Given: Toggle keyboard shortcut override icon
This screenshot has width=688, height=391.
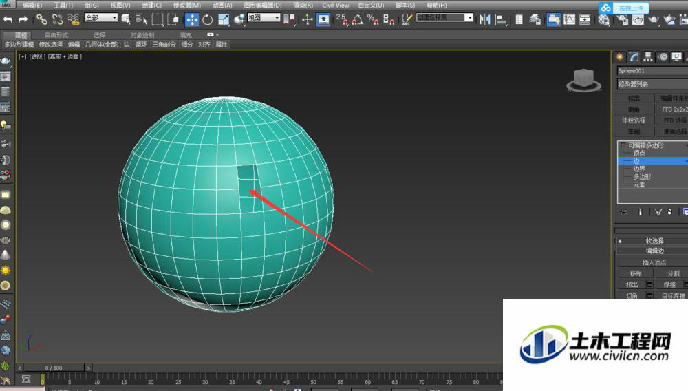Looking at the screenshot, I should (323, 19).
